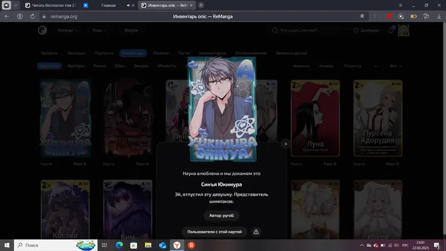The height and width of the screenshot is (251, 446).
Task: Open the notifications bell icon
Action: pyautogui.click(x=391, y=30)
